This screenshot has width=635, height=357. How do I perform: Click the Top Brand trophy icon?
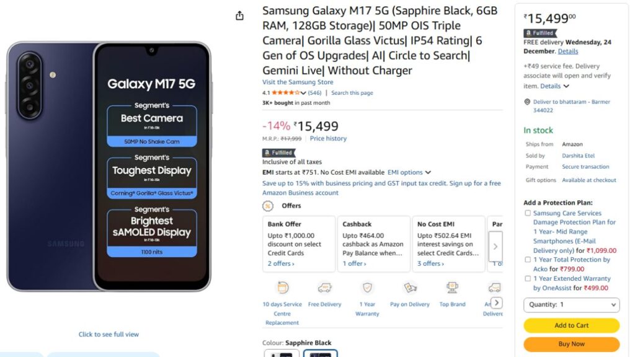[452, 287]
